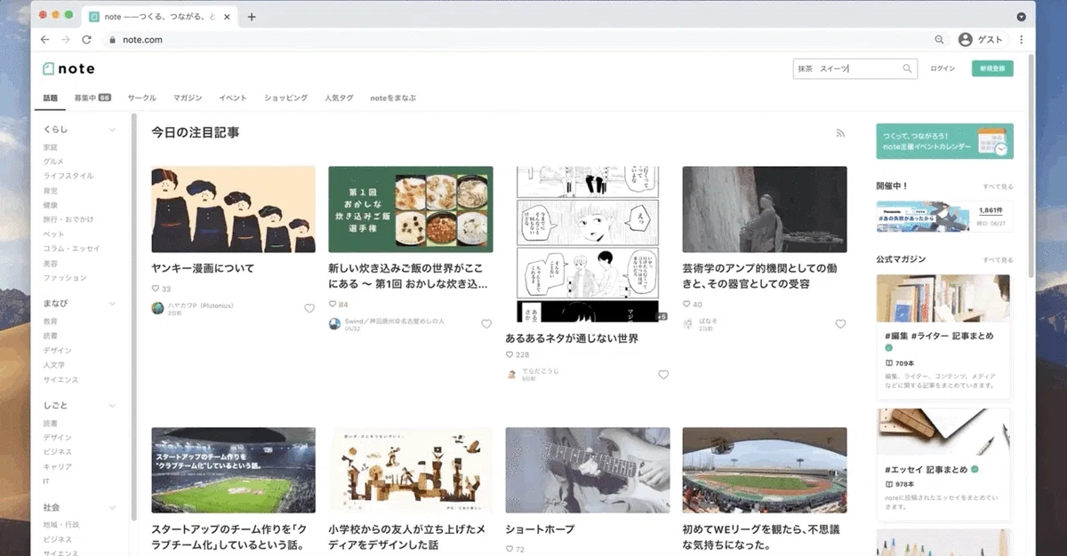Click the page vertical scrollbar
The width and height of the screenshot is (1067, 556).
tap(1031, 164)
